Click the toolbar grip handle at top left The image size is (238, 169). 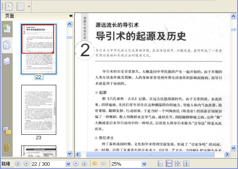pos(2,7)
